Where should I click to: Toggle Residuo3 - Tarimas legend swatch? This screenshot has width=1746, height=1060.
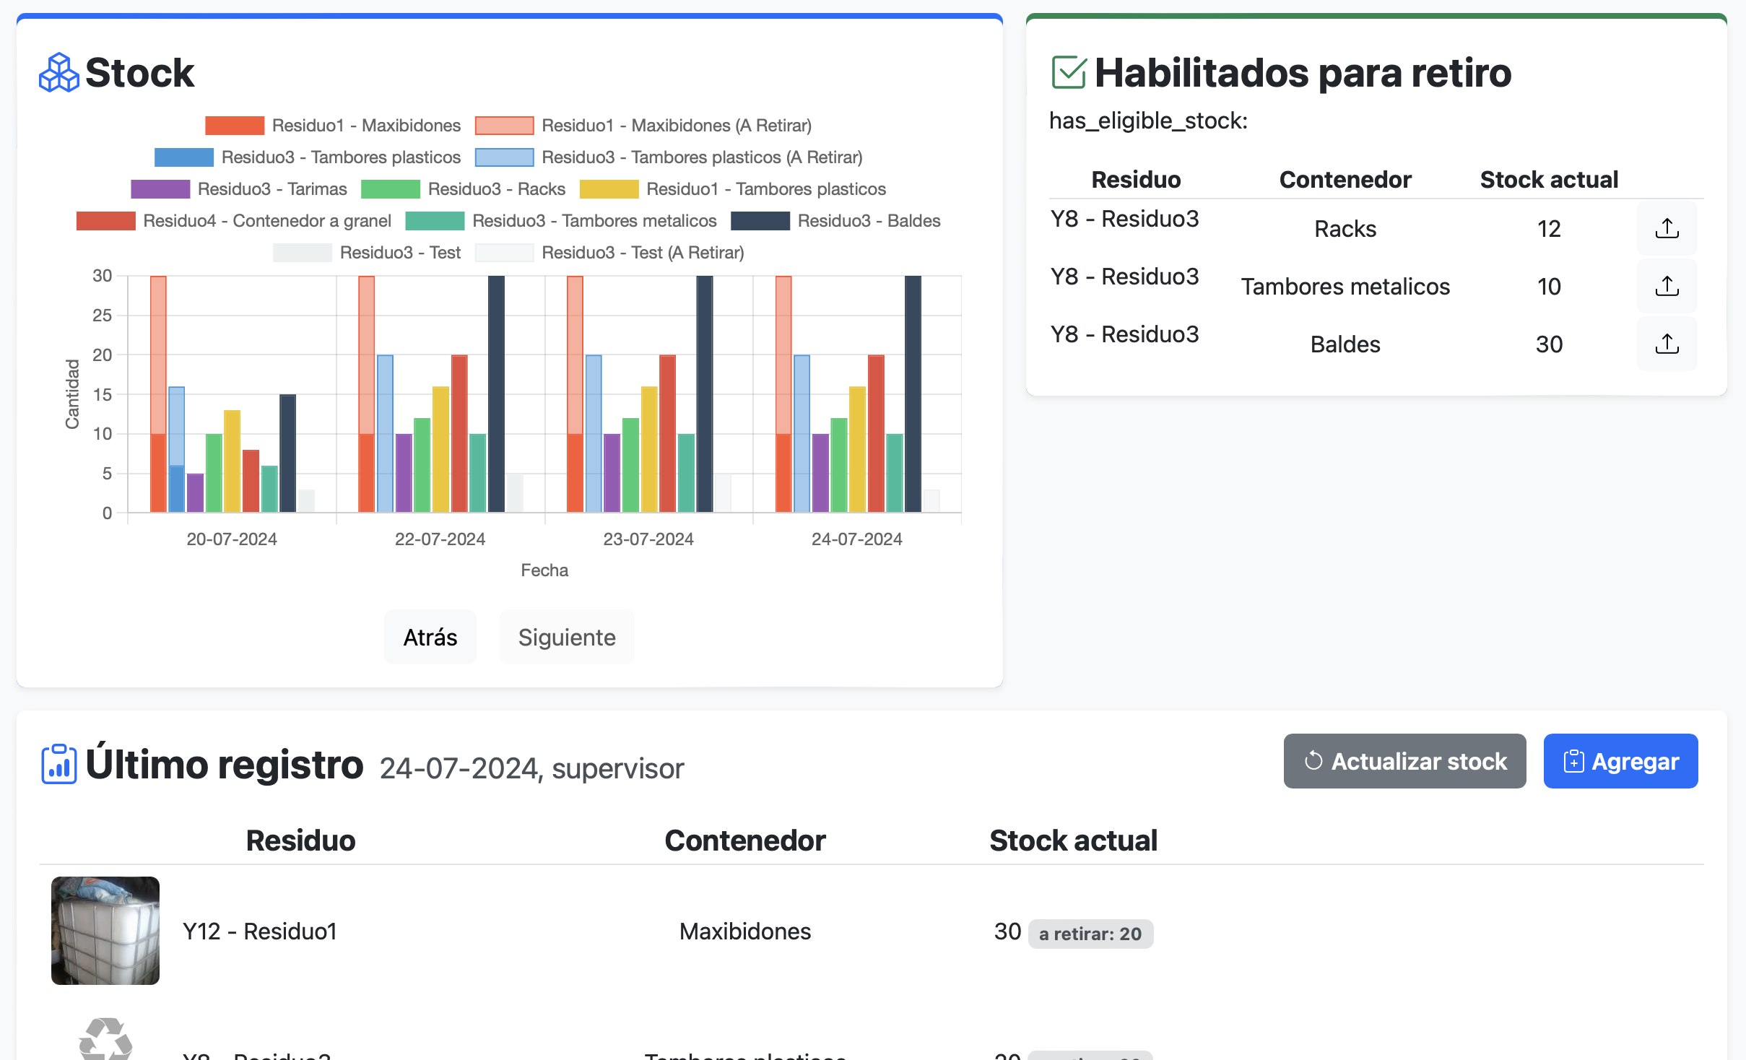[x=160, y=189]
